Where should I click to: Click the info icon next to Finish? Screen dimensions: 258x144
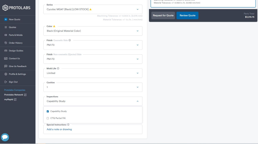click(69, 40)
